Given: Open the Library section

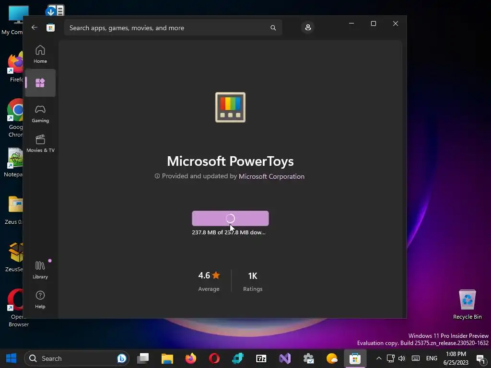Looking at the screenshot, I should [x=40, y=270].
